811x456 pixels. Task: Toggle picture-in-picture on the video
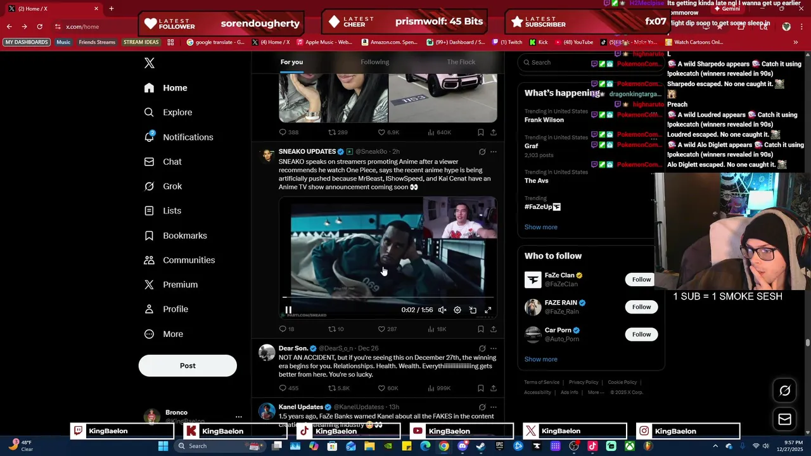click(x=473, y=310)
